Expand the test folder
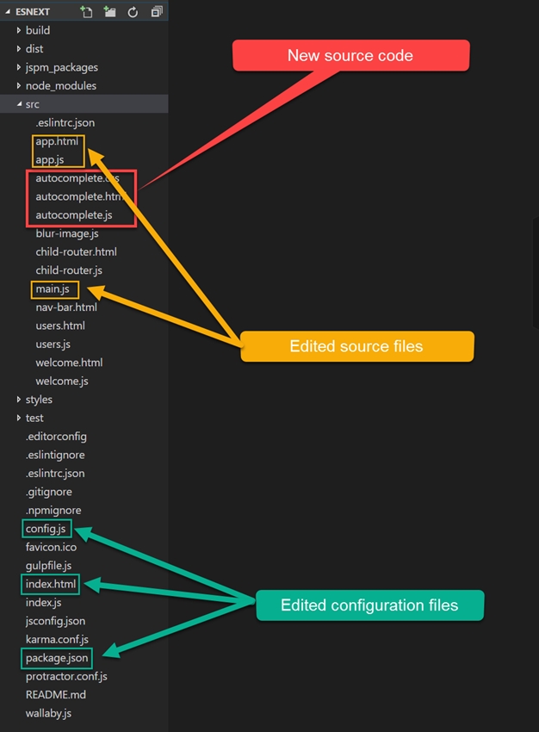Image resolution: width=539 pixels, height=732 pixels. tap(34, 418)
